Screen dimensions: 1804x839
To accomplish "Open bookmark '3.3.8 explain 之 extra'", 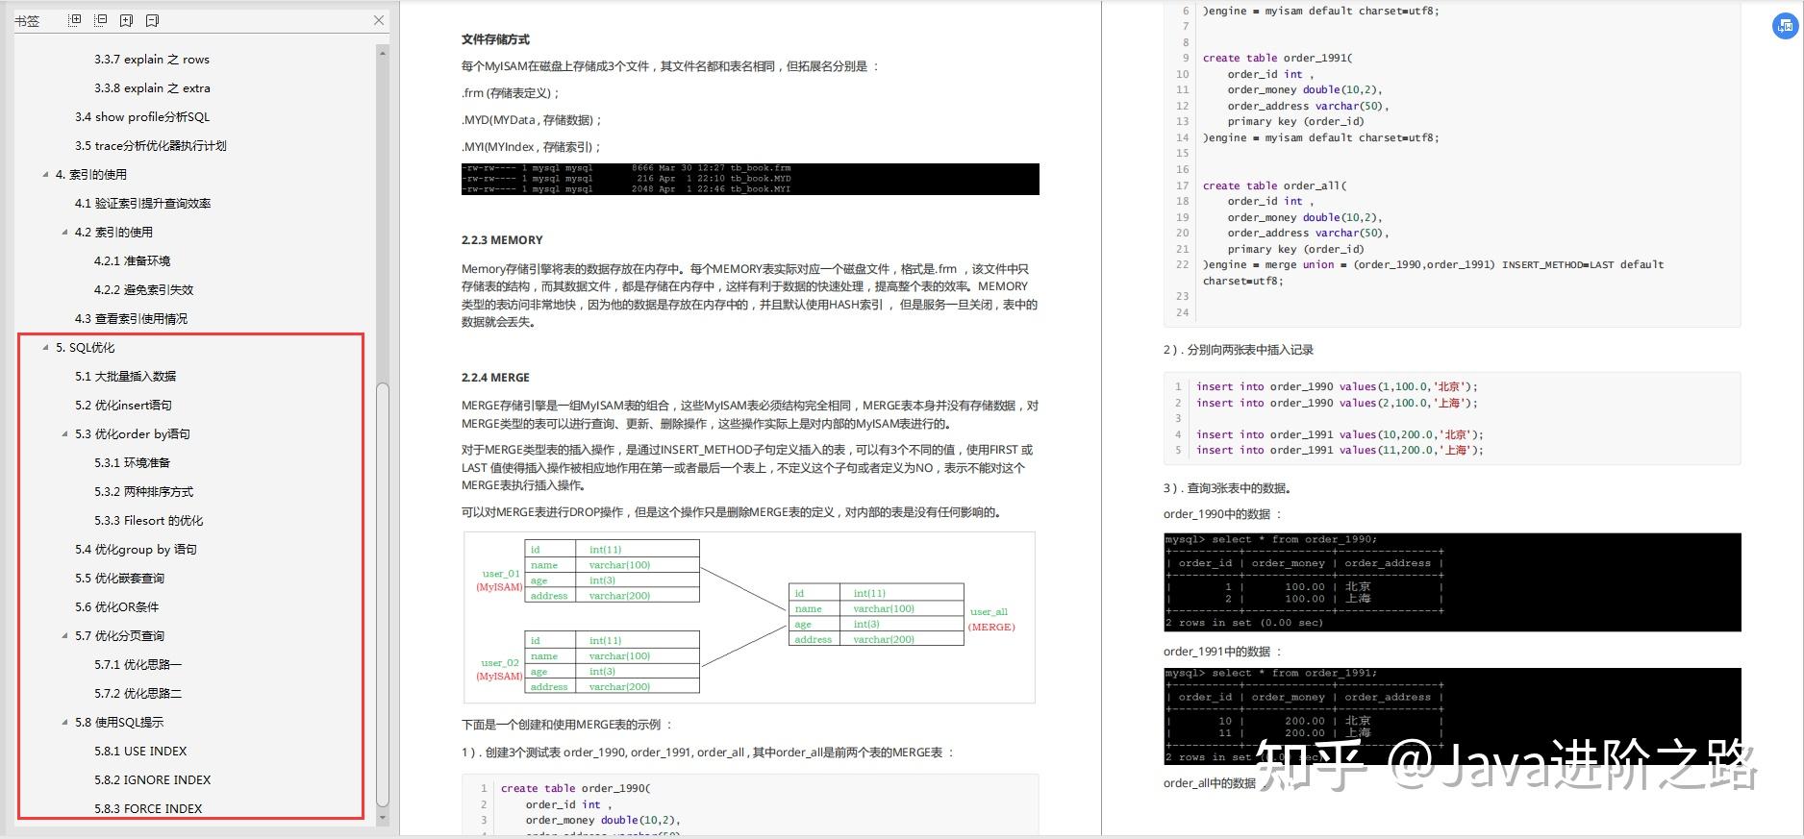I will click(x=152, y=88).
